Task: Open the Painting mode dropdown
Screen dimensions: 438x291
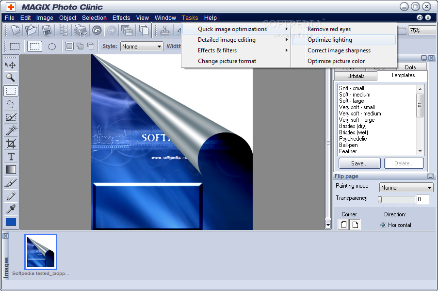Action: (x=406, y=187)
